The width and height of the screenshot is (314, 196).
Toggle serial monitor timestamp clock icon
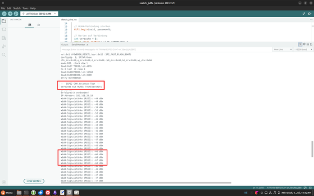pyautogui.click(x=304, y=44)
